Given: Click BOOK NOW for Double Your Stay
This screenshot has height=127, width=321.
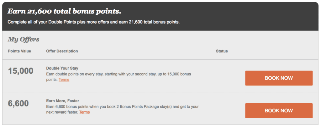Looking at the screenshot, I should [279, 78].
